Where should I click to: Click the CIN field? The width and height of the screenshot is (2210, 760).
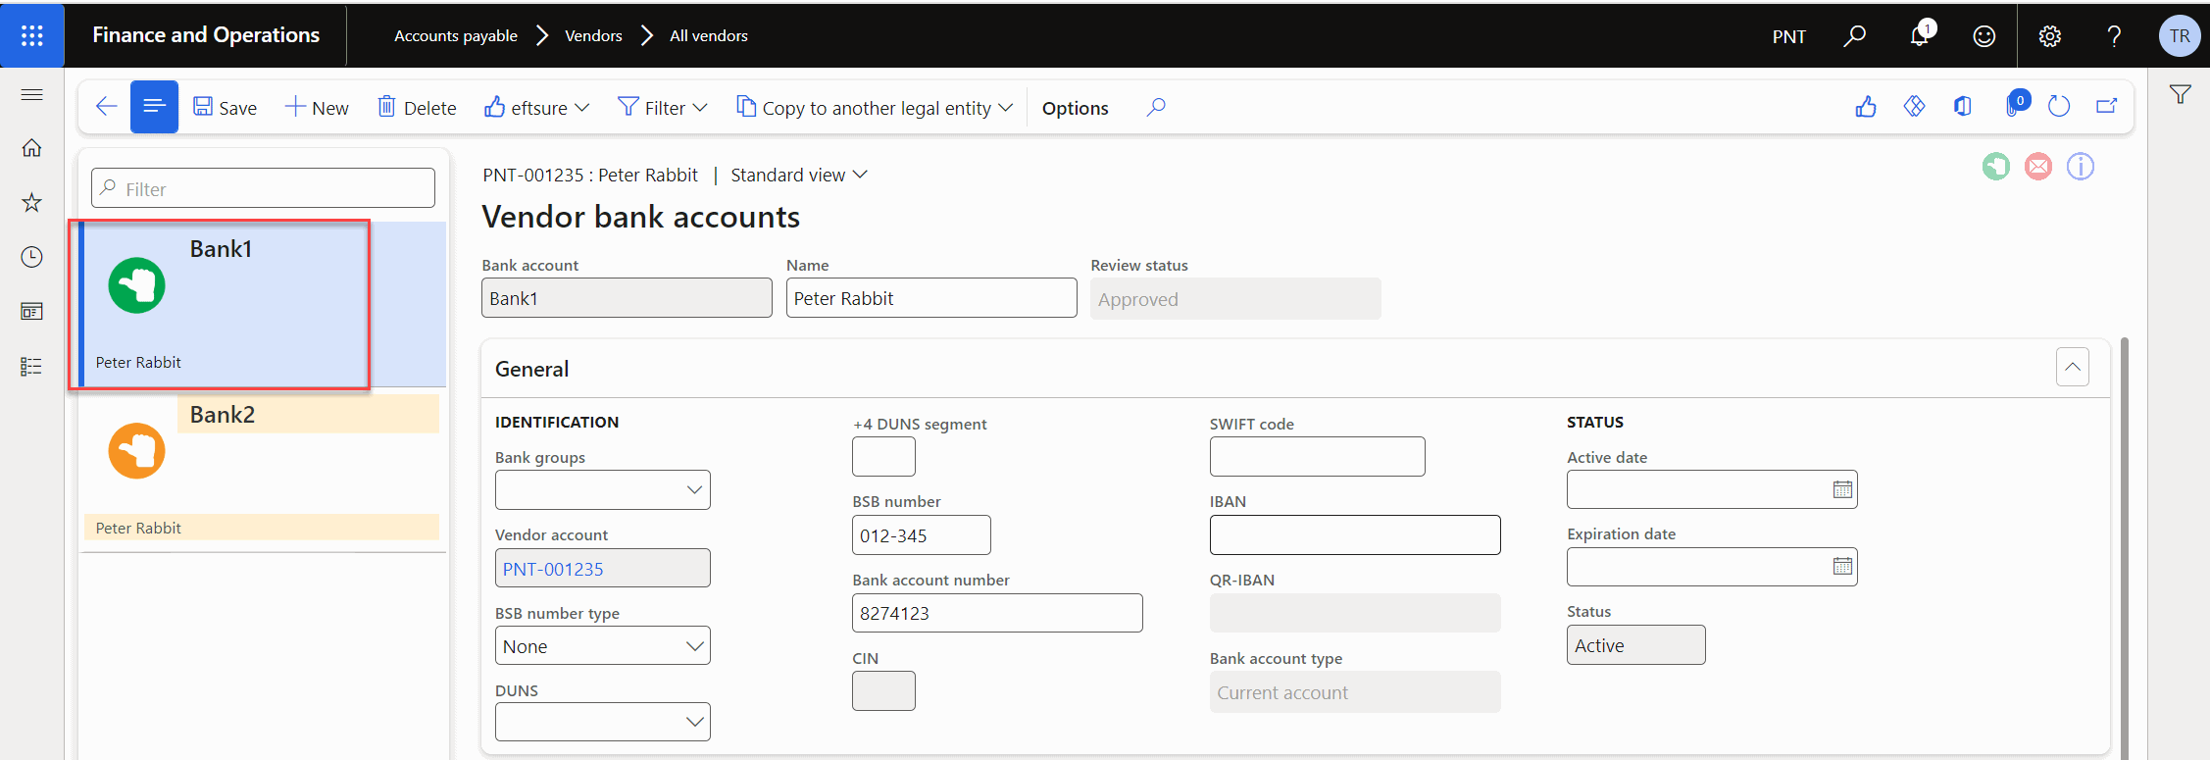(883, 691)
